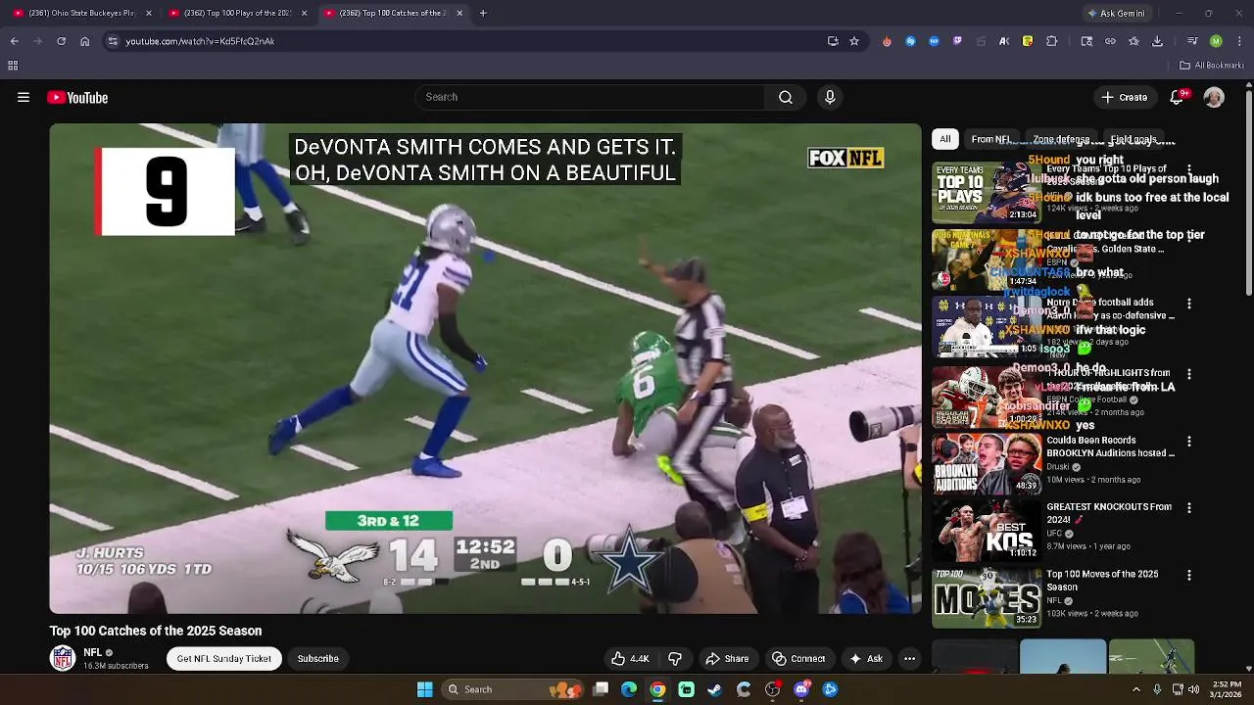Image resolution: width=1254 pixels, height=705 pixels.
Task: Open the Windows Start menu
Action: [x=424, y=689]
